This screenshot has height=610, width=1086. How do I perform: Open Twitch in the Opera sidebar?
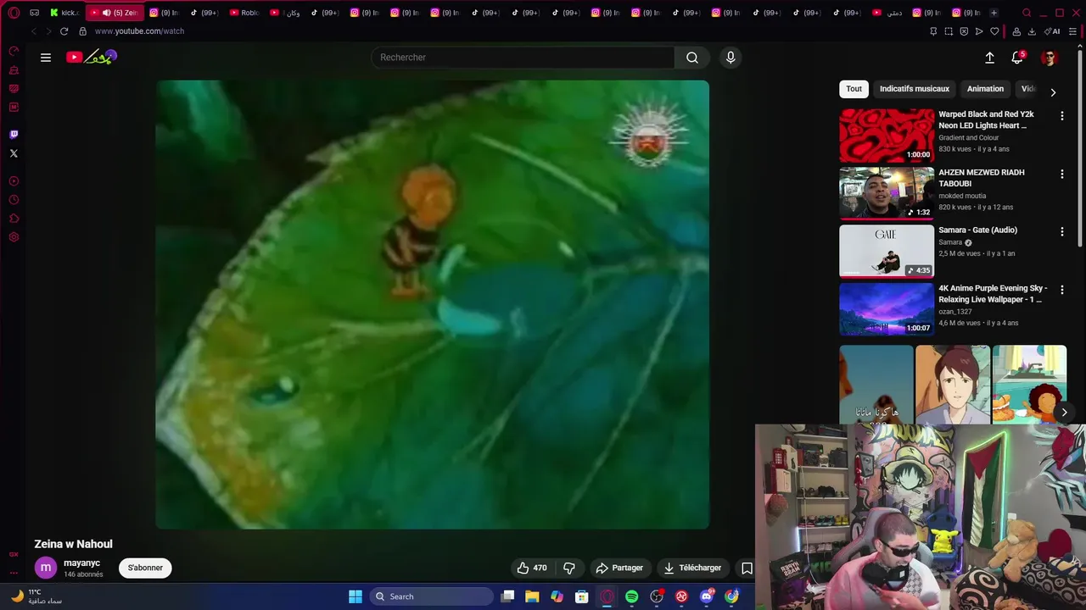click(x=14, y=135)
